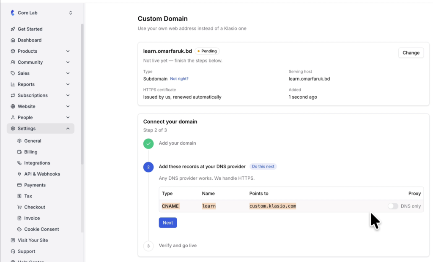Click the Reports bar chart icon

click(x=13, y=84)
